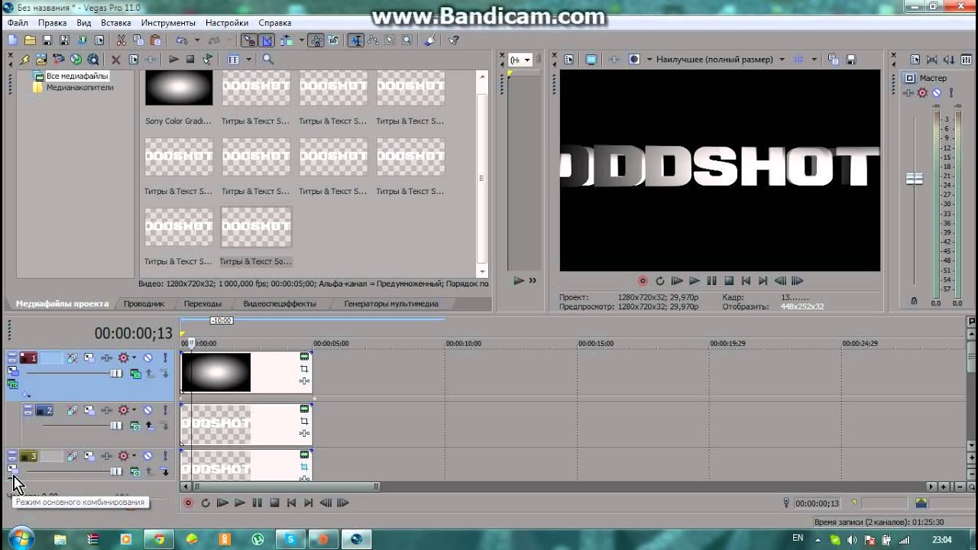Click the timeline scrollbar left arrow
978x550 pixels.
185,486
